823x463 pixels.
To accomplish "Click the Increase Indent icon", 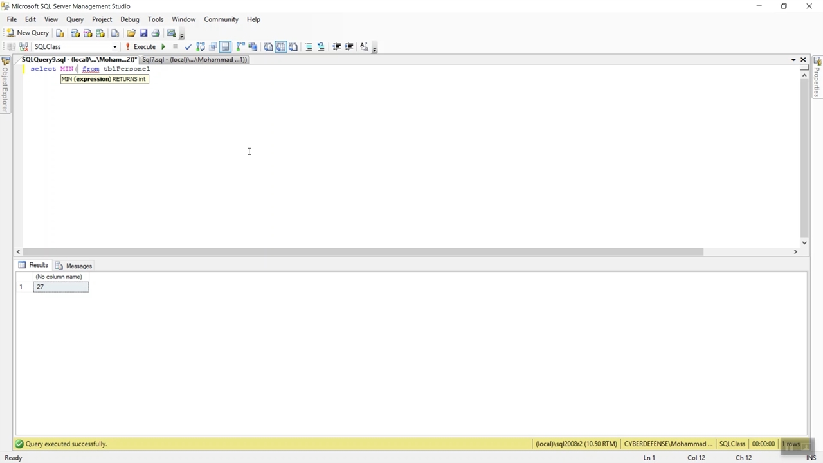I will pos(349,47).
